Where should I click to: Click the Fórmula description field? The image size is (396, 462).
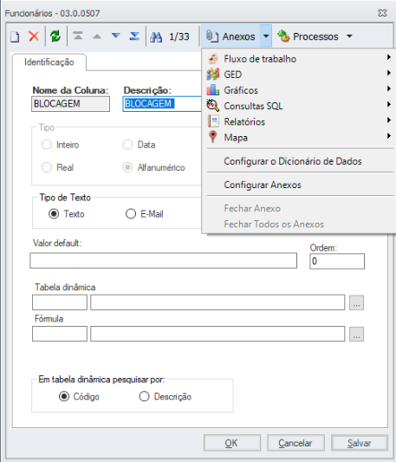click(217, 334)
